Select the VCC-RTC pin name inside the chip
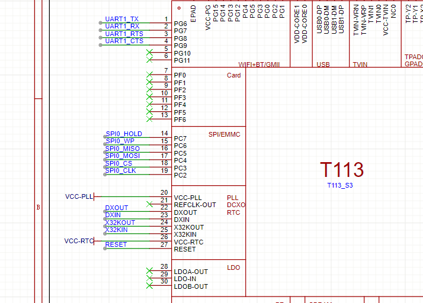 pos(188,242)
